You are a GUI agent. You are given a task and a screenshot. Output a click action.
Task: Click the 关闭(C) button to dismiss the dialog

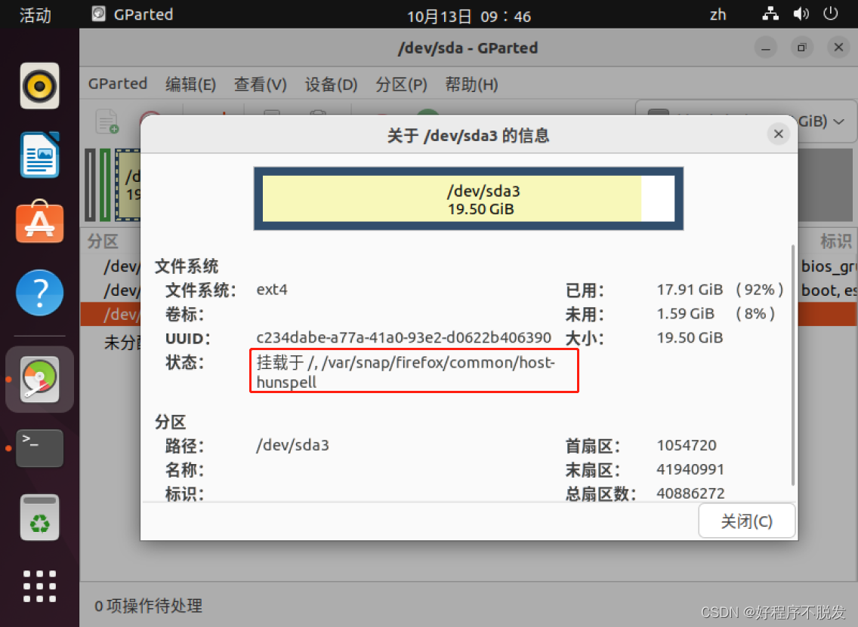pyautogui.click(x=746, y=521)
